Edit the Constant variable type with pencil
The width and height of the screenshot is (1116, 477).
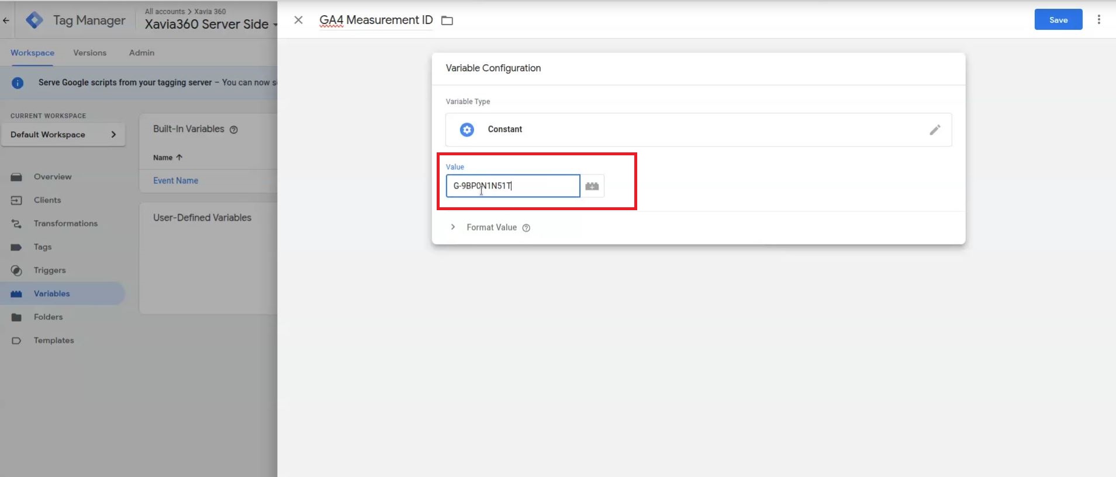(x=935, y=130)
